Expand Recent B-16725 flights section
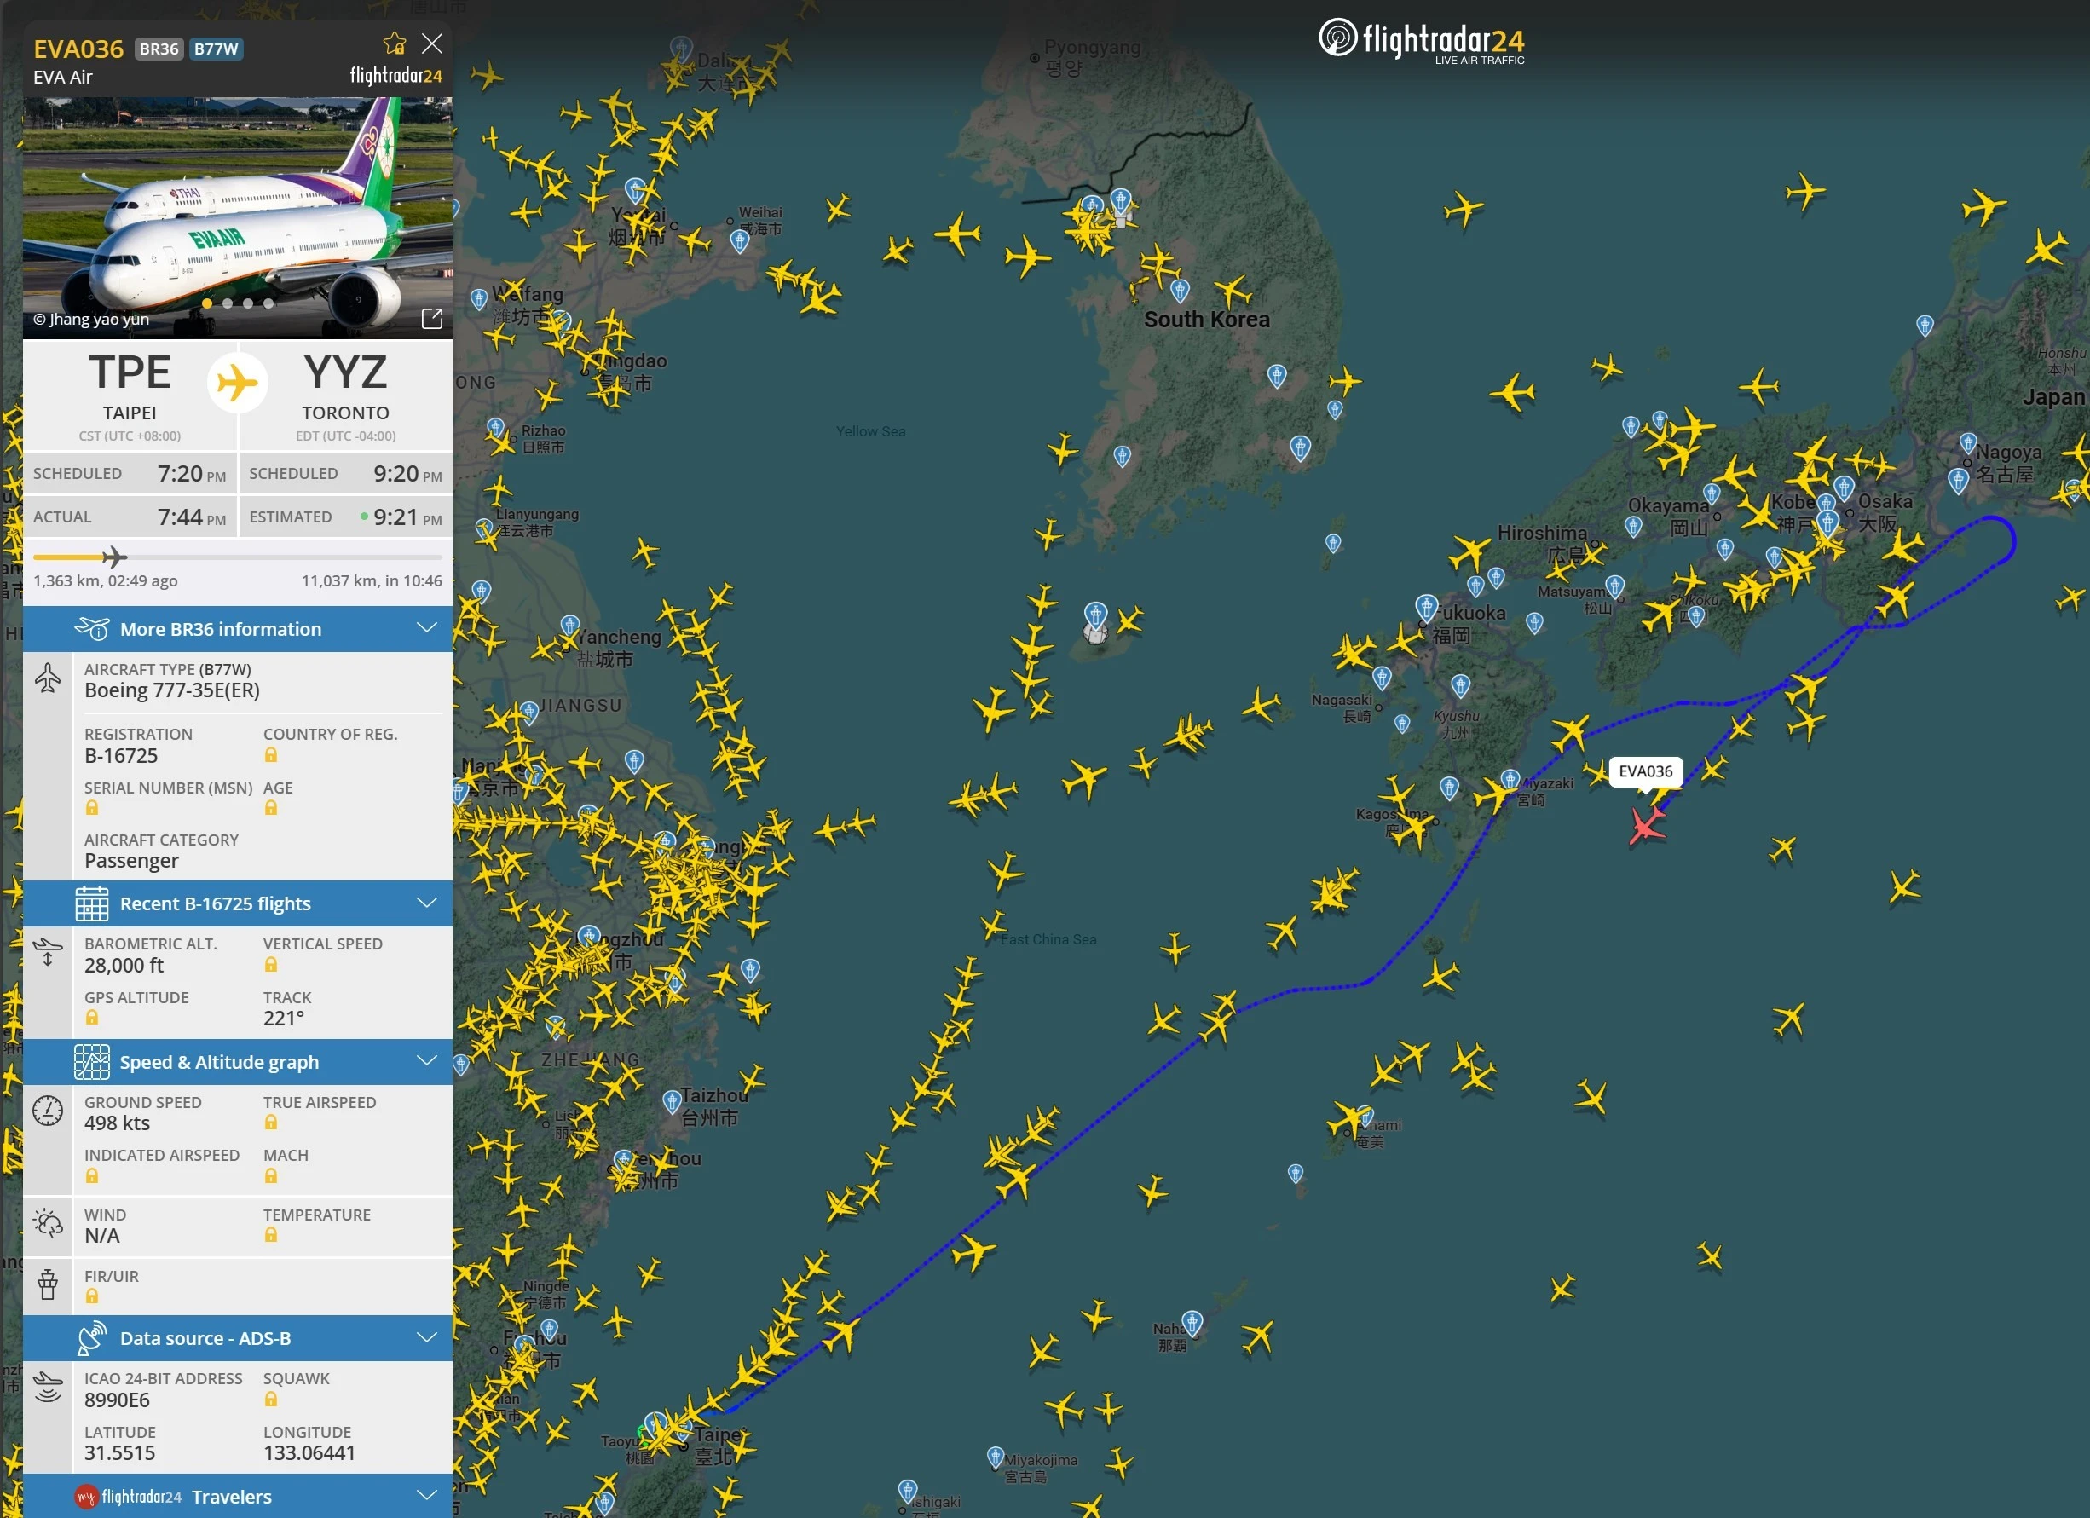Image resolution: width=2090 pixels, height=1518 pixels. (x=238, y=903)
